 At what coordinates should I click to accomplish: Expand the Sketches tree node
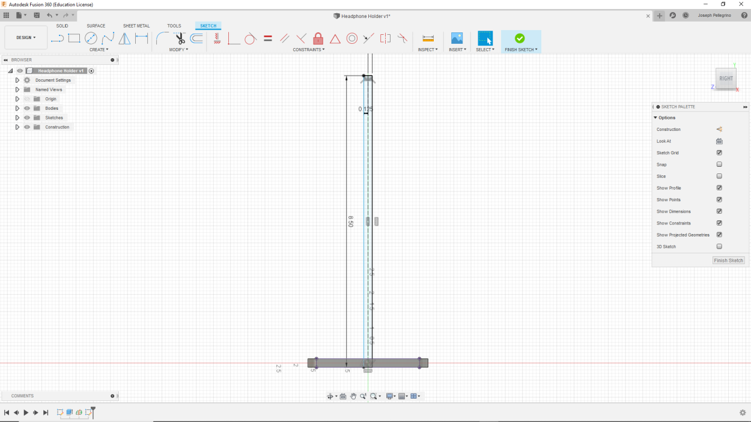[17, 118]
